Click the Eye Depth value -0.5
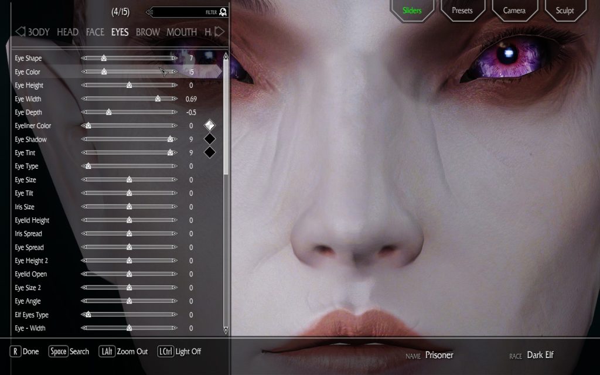 (191, 112)
